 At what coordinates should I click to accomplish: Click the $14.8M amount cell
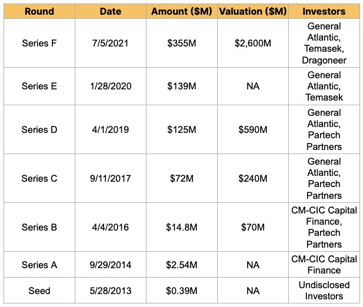tap(182, 227)
